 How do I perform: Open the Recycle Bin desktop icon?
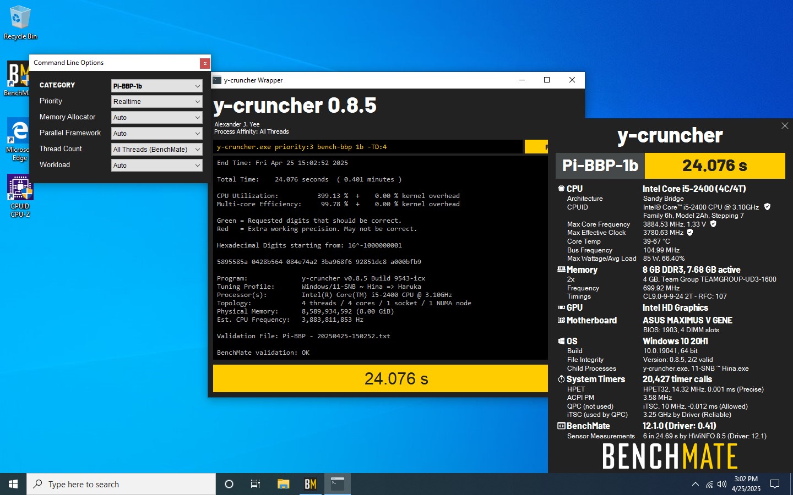click(x=20, y=23)
